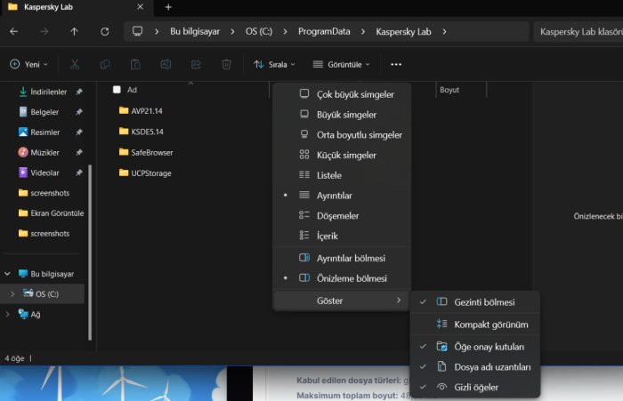Go up one folder with Up arrow

point(74,31)
